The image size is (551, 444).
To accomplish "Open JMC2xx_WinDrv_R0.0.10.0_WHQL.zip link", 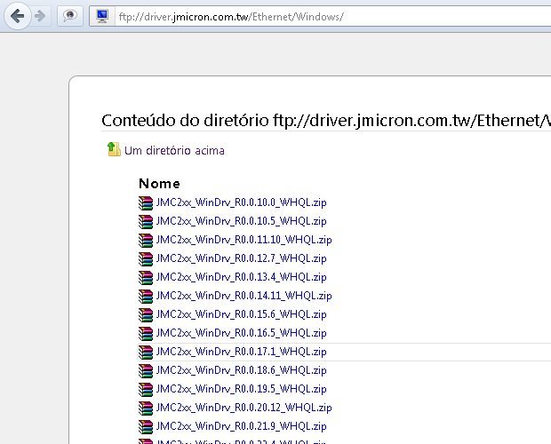I will coord(241,202).
